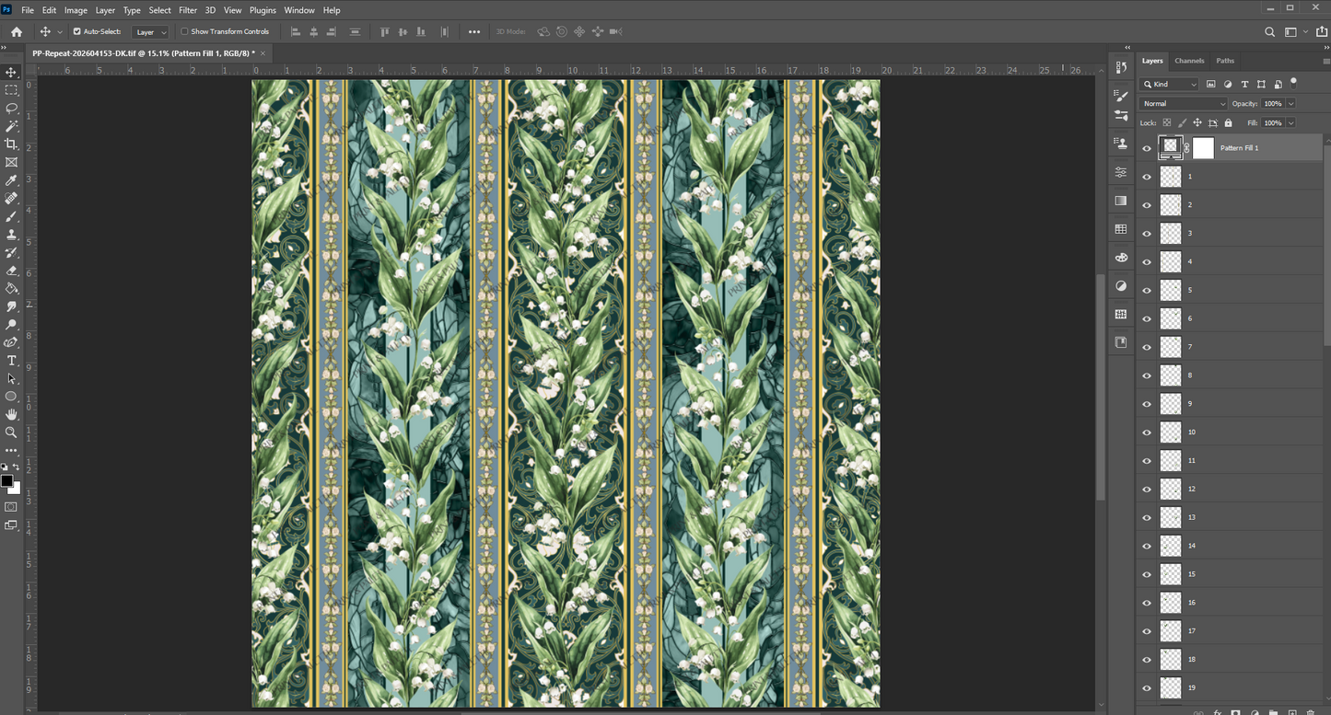
Task: Open the Clone Source panel icon
Action: pos(1121,144)
